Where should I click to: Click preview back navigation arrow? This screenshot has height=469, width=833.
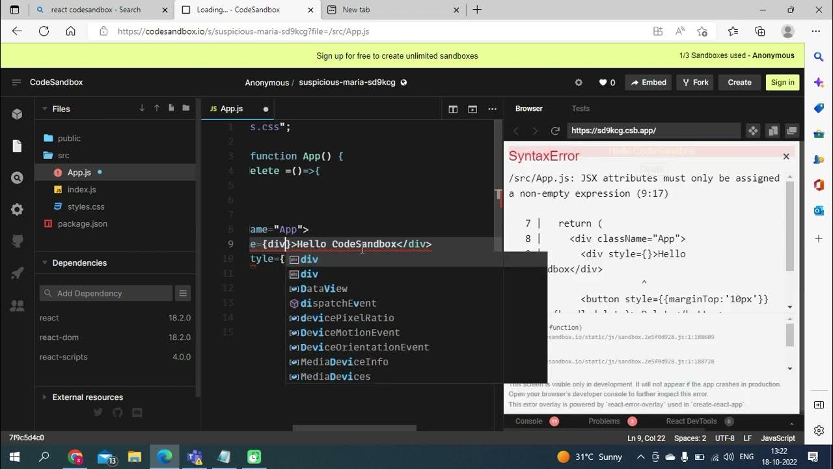click(517, 131)
